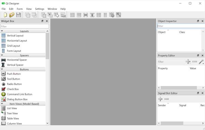205x130 pixels.
Task: Switch to Edit Tab Order mode
Action: click(x=63, y=15)
